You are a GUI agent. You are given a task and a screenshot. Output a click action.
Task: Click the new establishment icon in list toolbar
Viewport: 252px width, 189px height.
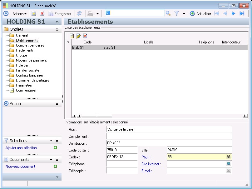72,36
